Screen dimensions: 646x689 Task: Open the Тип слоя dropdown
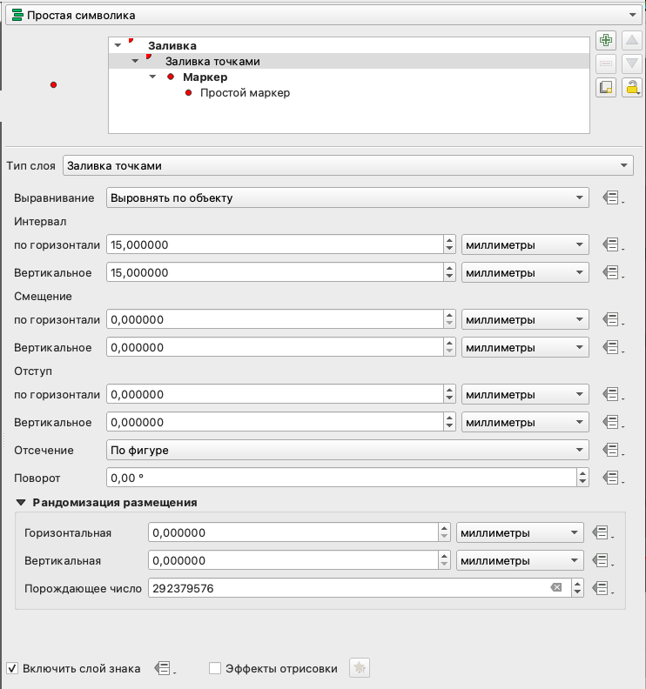pyautogui.click(x=347, y=165)
